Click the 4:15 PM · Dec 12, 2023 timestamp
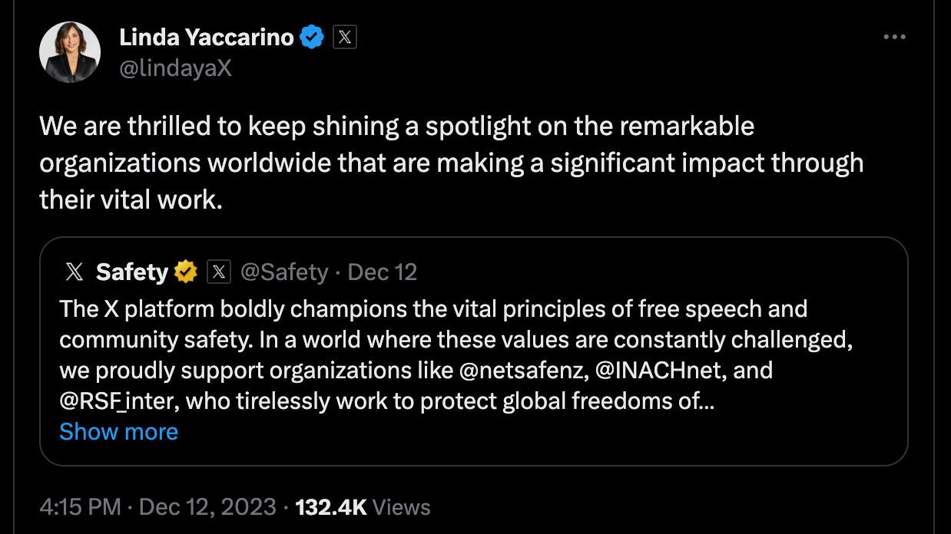Screen dimensions: 951x534 pos(157,507)
